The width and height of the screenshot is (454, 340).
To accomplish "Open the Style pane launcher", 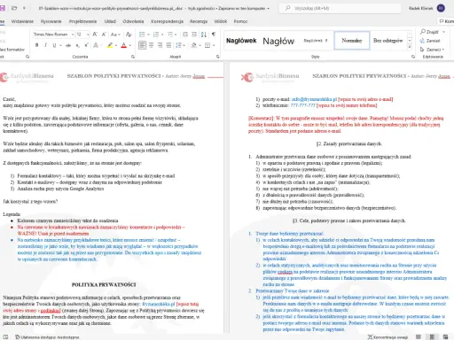I will (x=413, y=57).
